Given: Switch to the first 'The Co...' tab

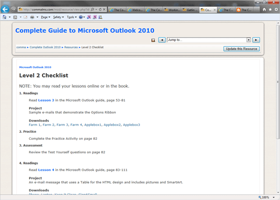Looking at the screenshot, I should [117, 10].
